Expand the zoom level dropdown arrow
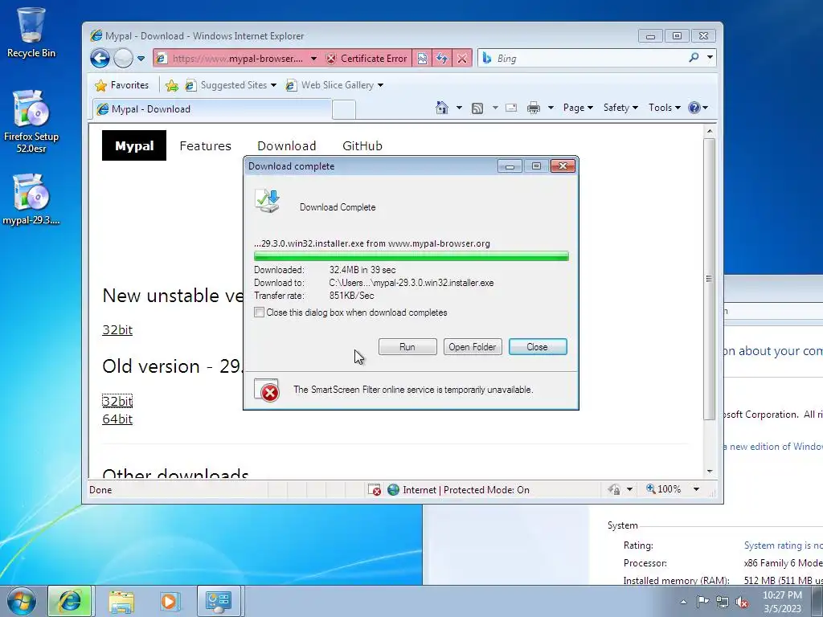The image size is (823, 617). (696, 489)
